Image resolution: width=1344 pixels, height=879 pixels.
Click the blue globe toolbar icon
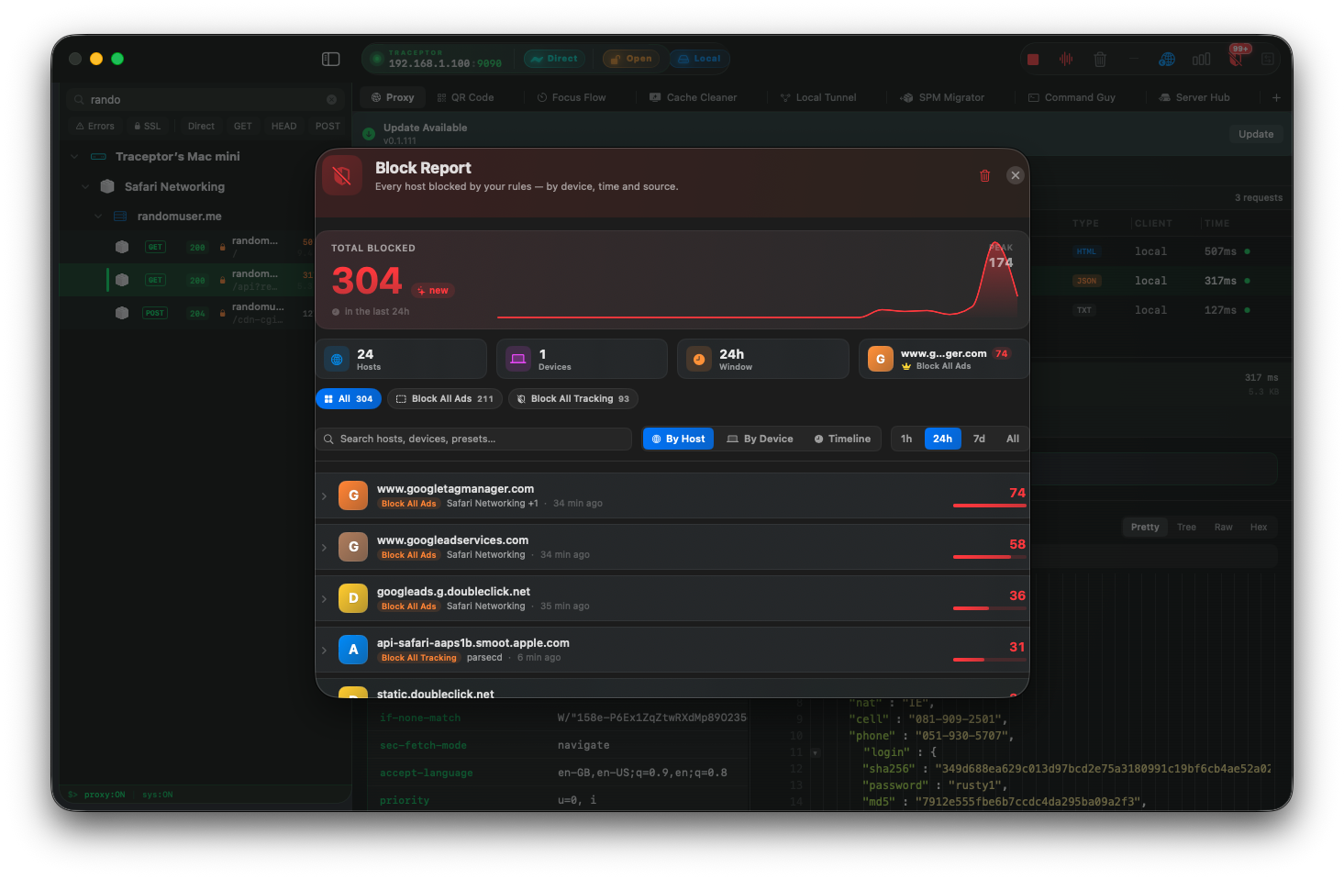coord(1167,59)
